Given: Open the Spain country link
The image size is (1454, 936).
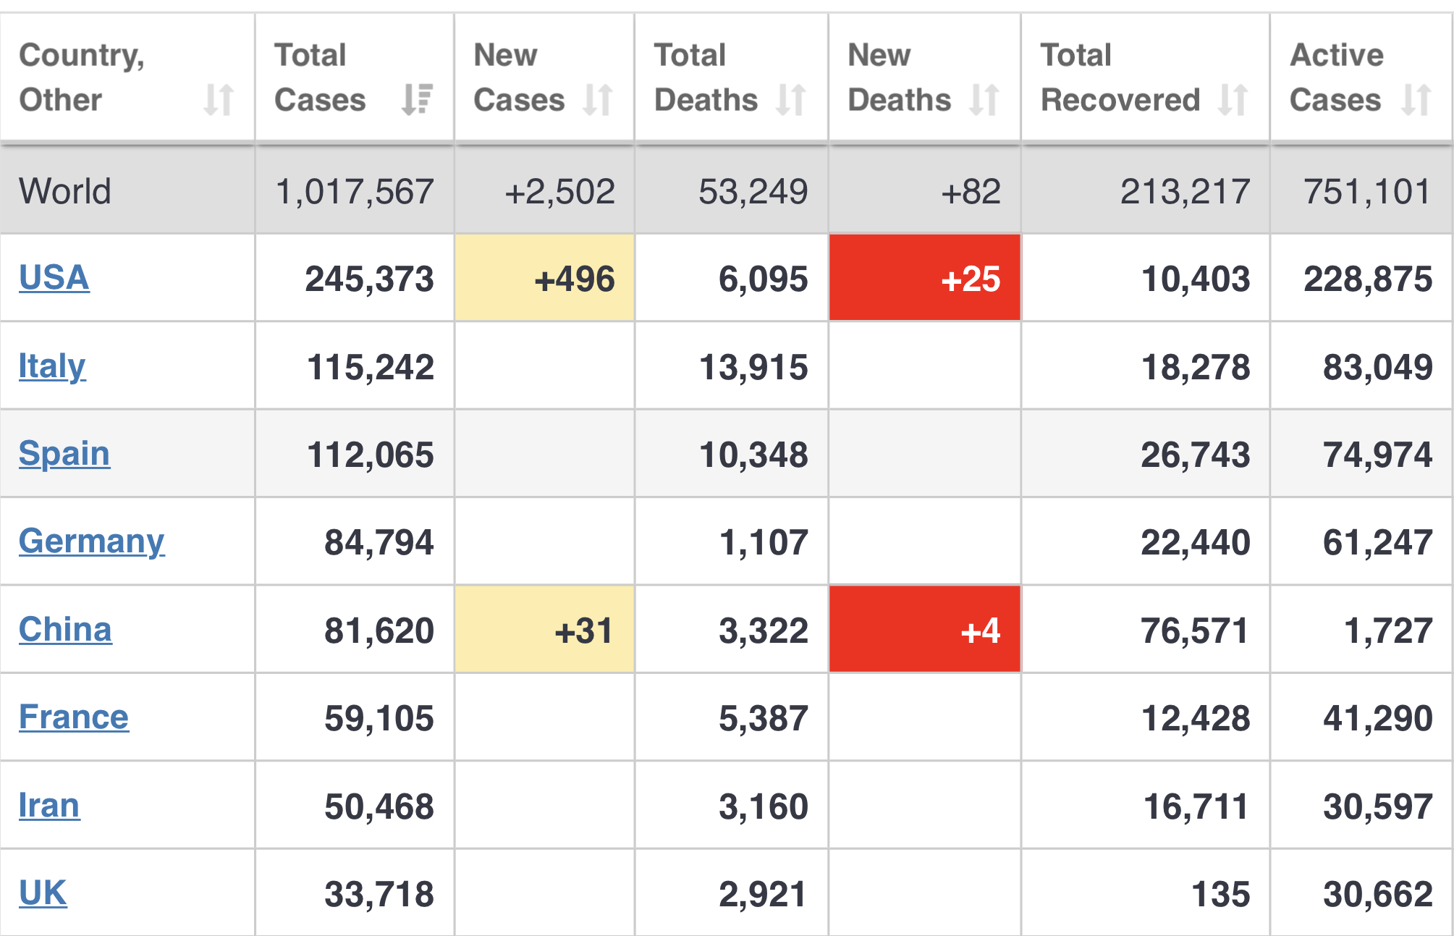Looking at the screenshot, I should (64, 455).
